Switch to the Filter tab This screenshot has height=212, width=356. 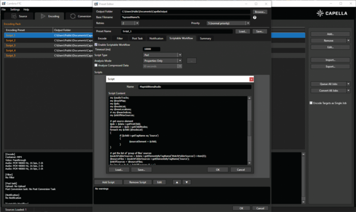click(x=120, y=38)
